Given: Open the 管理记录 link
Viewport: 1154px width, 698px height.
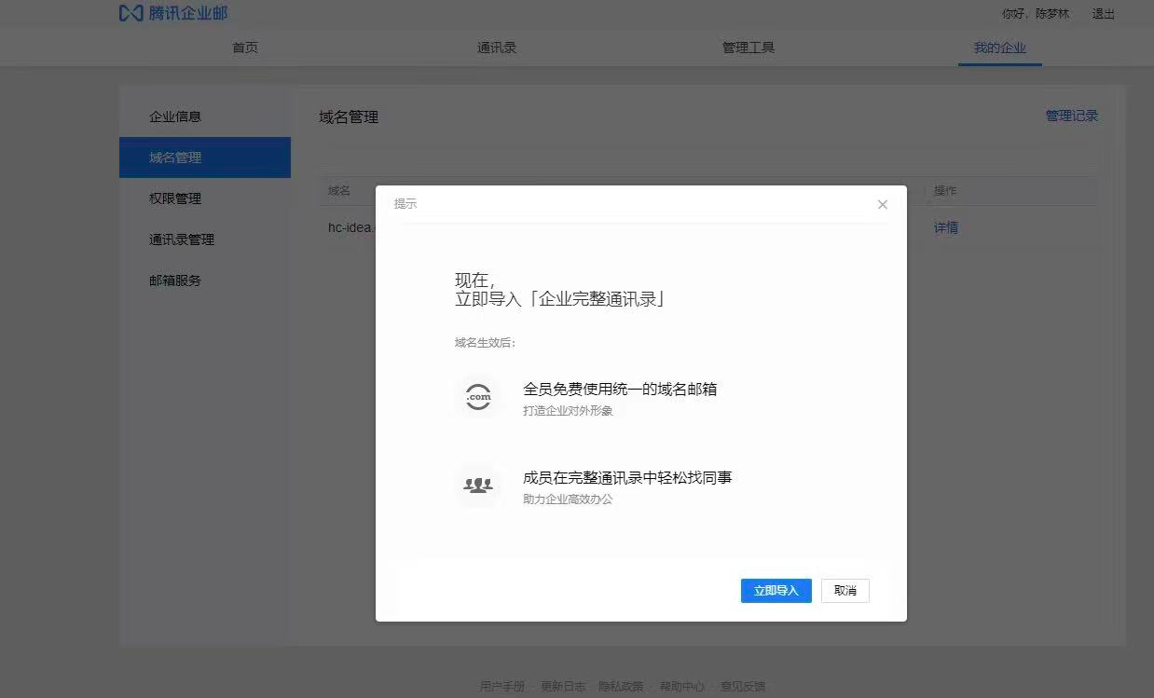Looking at the screenshot, I should coord(1072,116).
